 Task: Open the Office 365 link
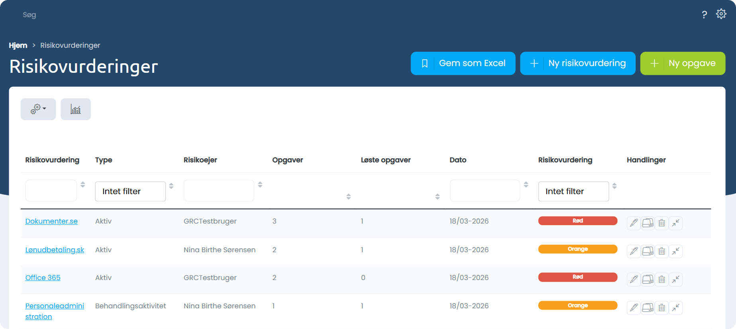(43, 278)
